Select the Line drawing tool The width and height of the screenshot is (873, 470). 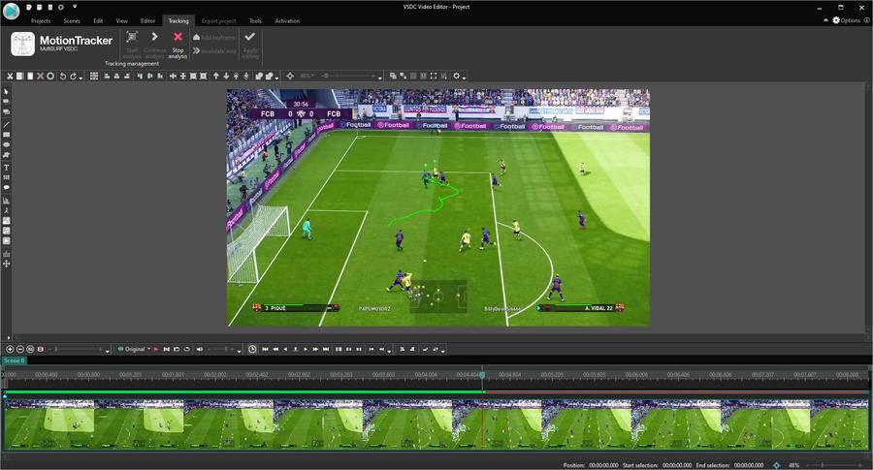[x=6, y=125]
